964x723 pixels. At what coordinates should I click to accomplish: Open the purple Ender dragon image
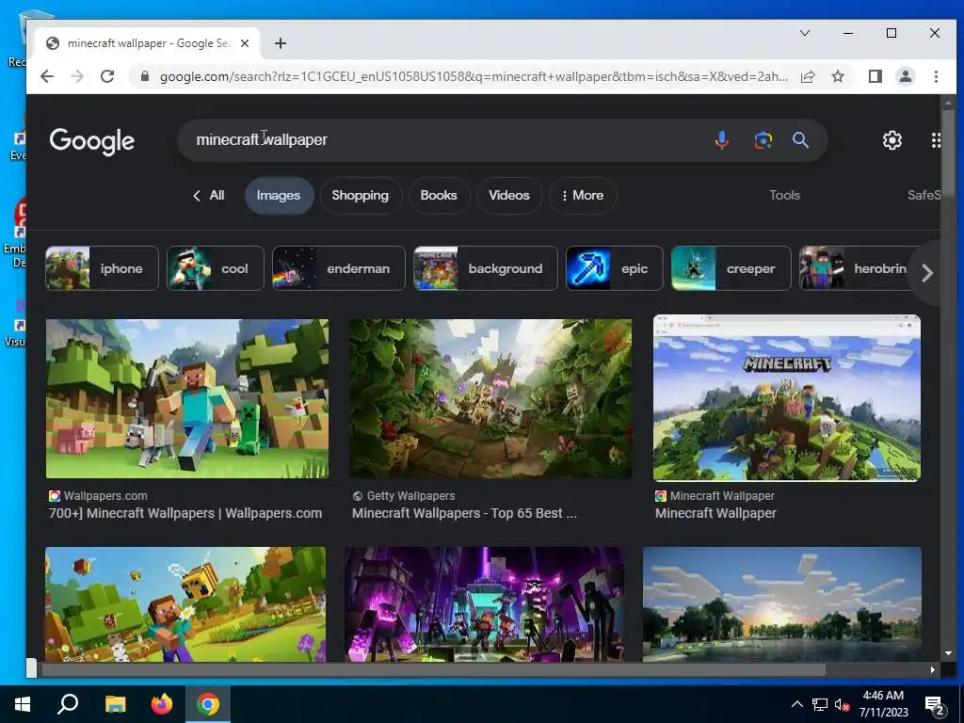(485, 604)
